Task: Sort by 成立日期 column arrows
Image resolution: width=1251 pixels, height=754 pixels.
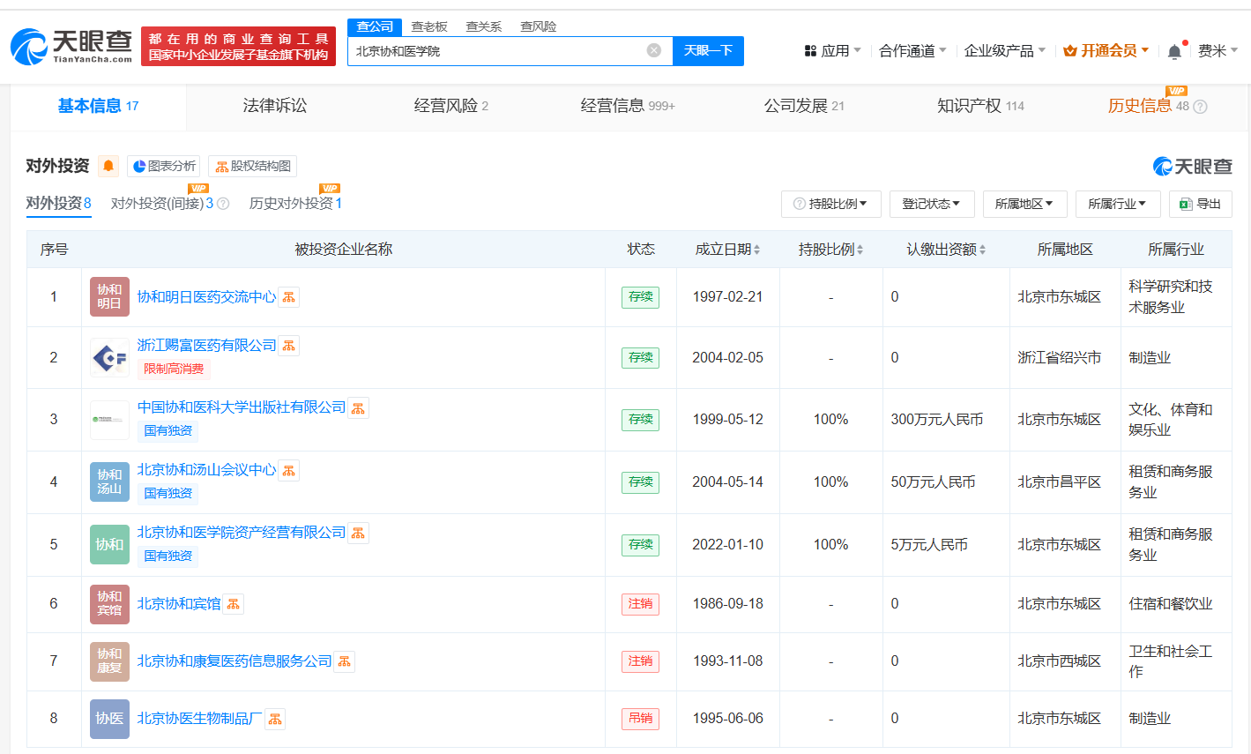Action: tap(756, 250)
